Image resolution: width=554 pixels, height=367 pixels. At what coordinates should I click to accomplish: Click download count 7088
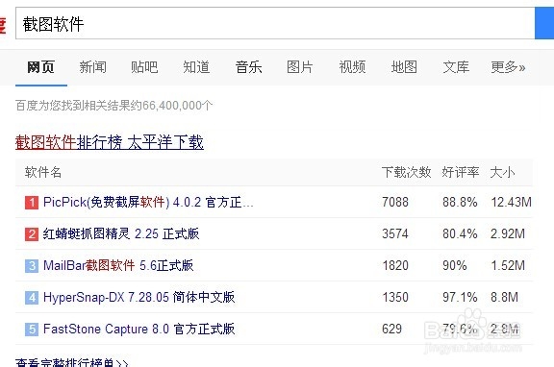point(395,202)
